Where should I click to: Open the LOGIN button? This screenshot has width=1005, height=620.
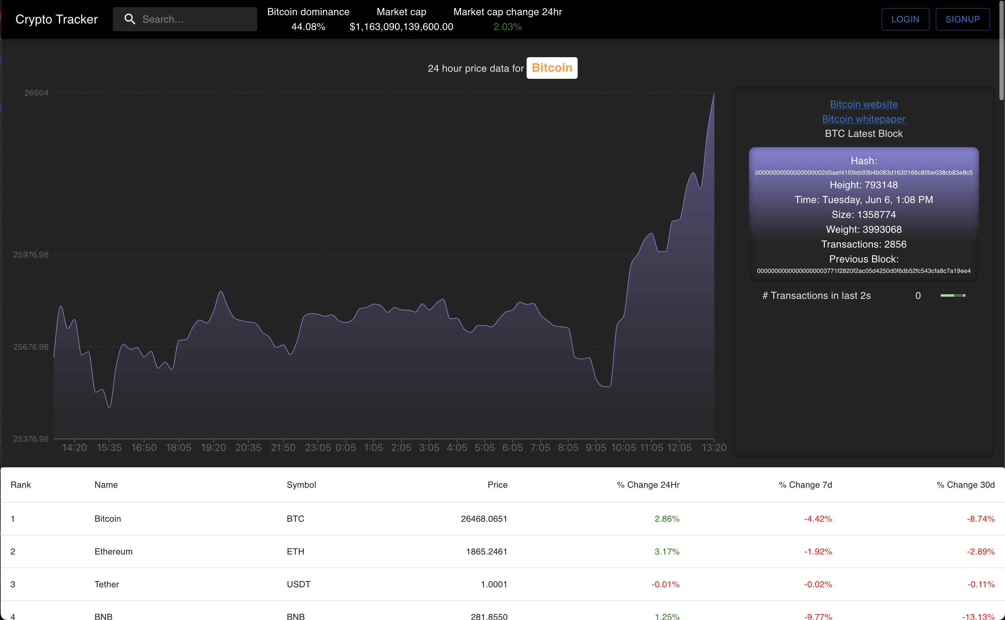(905, 19)
